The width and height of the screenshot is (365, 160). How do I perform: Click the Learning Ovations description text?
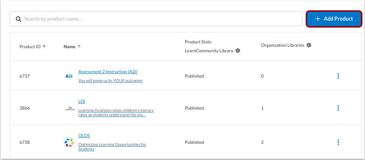116,113
